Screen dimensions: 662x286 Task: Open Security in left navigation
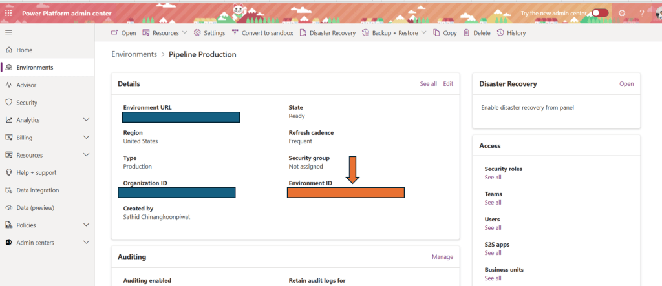[x=27, y=103]
